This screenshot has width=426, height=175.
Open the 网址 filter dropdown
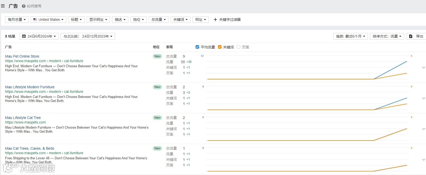(x=201, y=20)
